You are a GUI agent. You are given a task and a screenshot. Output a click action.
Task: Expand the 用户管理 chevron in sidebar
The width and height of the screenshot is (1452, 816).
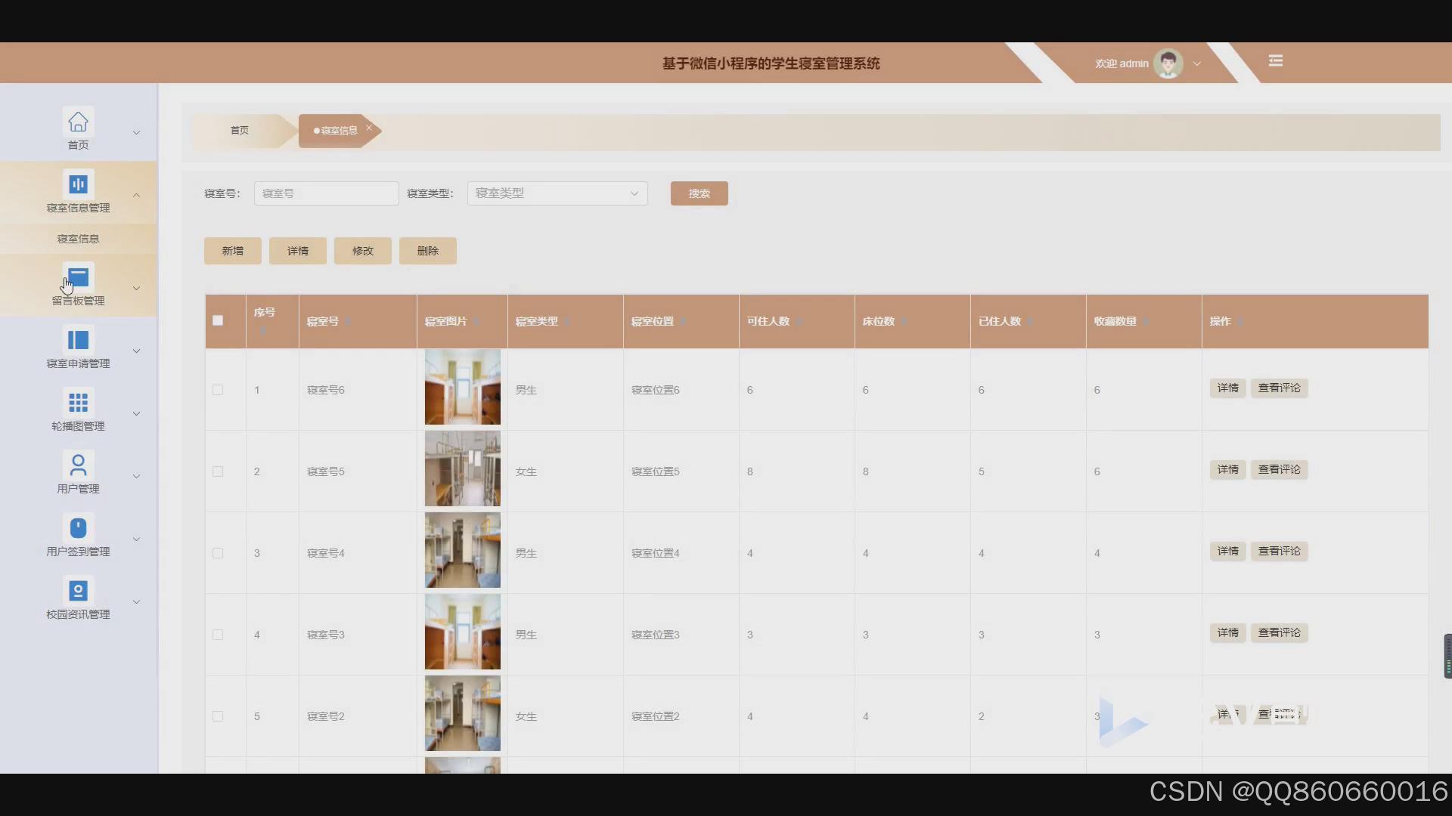(137, 477)
